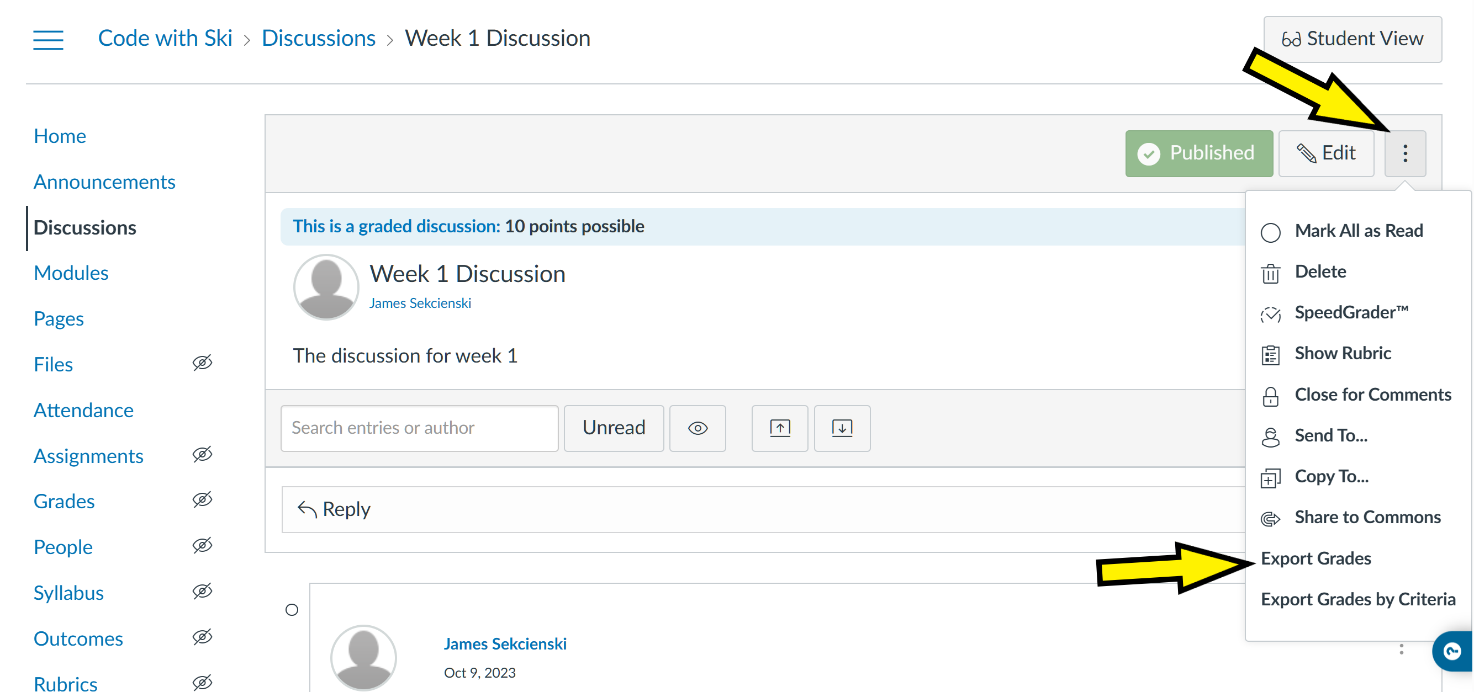Click the Send To person icon
The width and height of the screenshot is (1474, 692).
pyautogui.click(x=1271, y=435)
